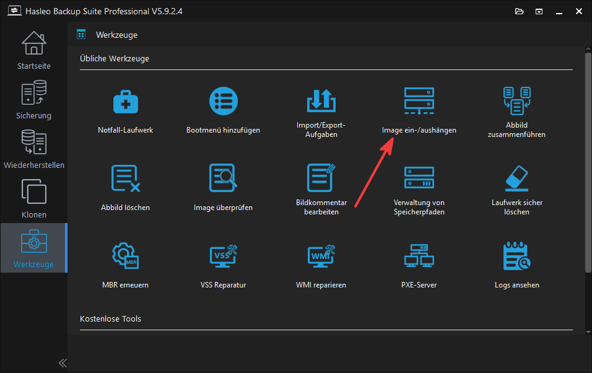Launch Bildkommentar bearbeiten

coord(321,190)
